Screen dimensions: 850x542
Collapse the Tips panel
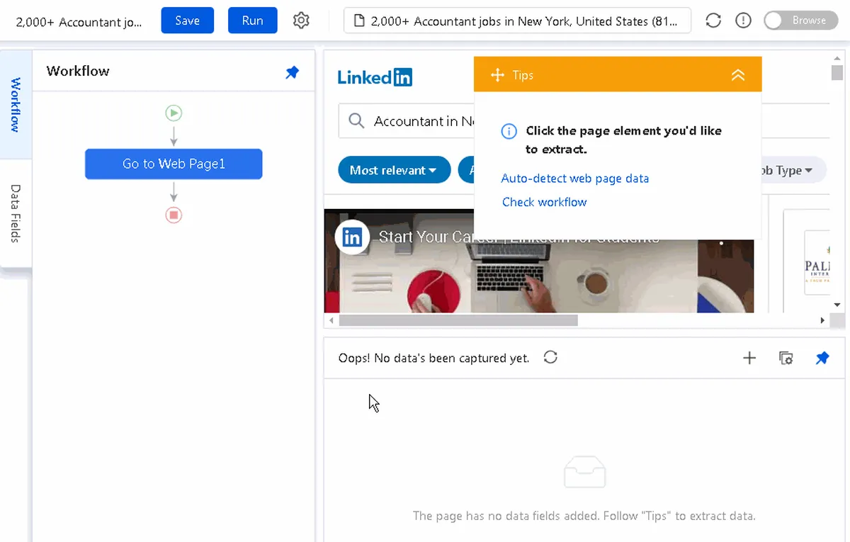tap(738, 74)
